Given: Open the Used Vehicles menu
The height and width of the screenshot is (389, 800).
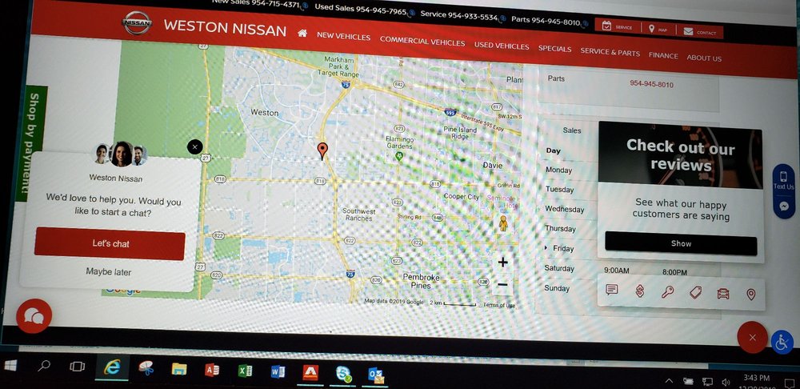Looking at the screenshot, I should point(502,46).
